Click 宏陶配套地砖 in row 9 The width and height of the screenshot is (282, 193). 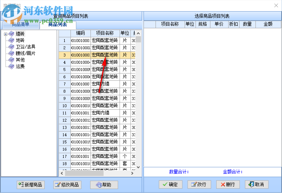105,98
